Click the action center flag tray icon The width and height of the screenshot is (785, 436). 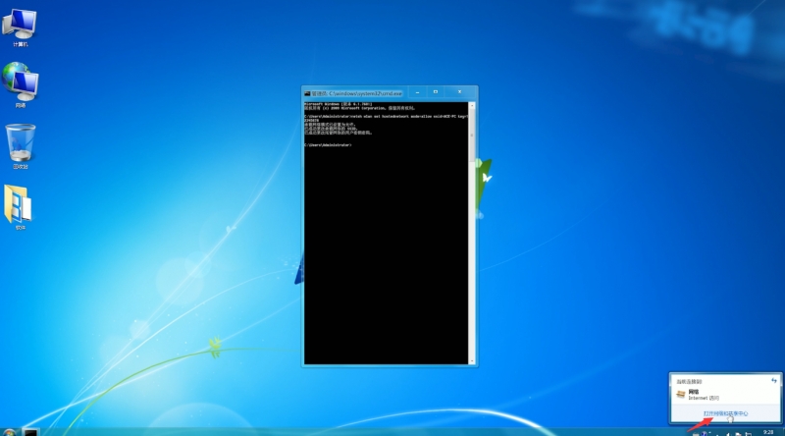click(x=739, y=434)
